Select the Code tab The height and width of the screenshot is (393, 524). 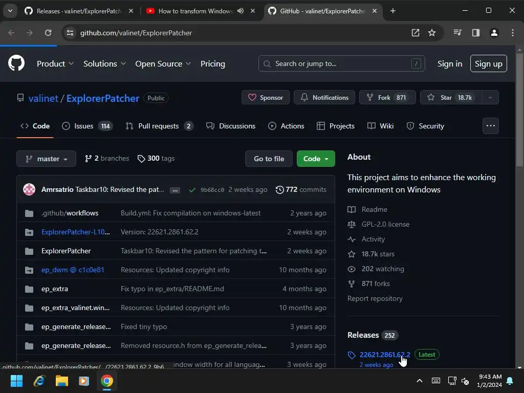tap(35, 126)
